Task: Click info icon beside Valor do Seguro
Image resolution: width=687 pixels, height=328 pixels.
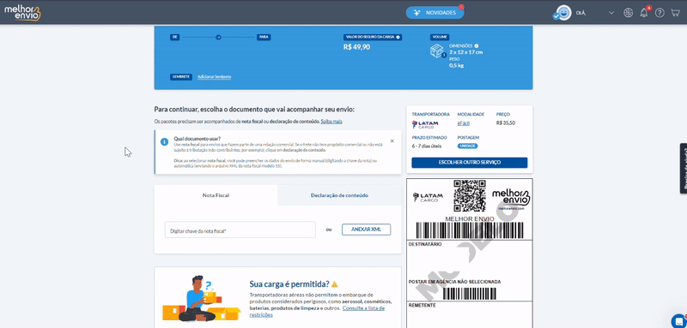Action: (398, 37)
